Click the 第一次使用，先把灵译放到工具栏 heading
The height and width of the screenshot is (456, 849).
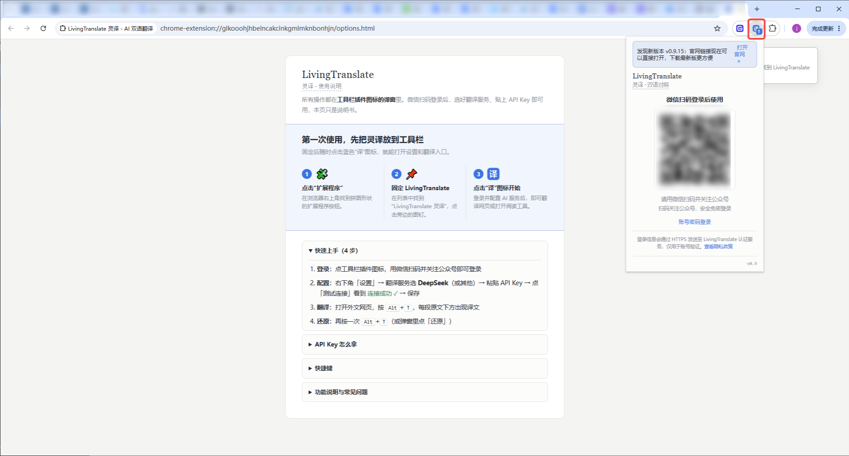(x=363, y=140)
